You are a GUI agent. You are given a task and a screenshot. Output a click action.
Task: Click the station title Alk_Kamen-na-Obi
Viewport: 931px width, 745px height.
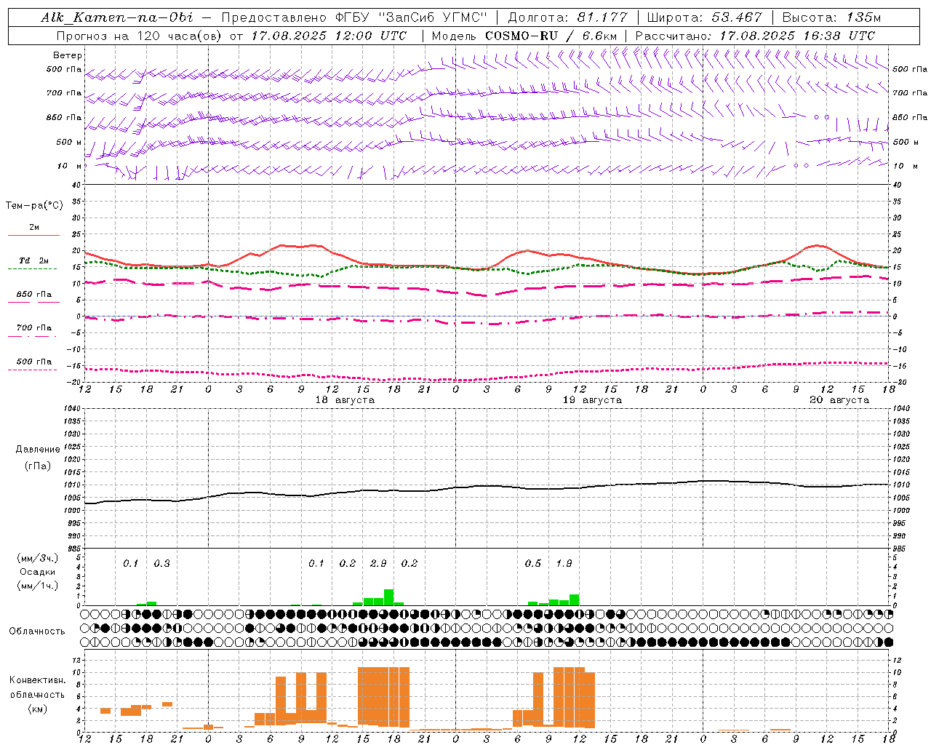(117, 17)
